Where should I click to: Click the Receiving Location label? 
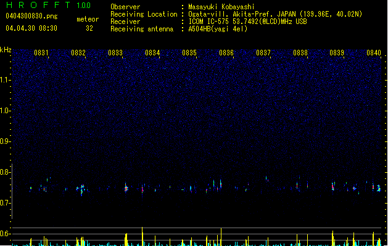pyautogui.click(x=144, y=14)
